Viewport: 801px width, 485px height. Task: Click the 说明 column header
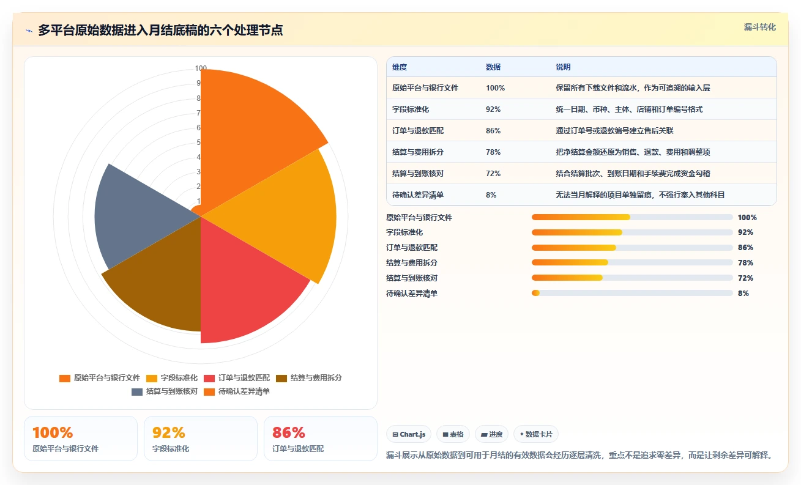563,67
